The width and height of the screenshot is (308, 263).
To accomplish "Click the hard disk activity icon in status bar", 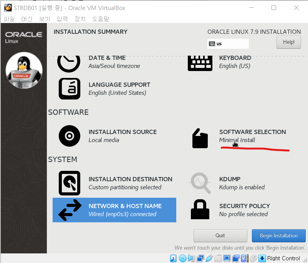I will pos(173,258).
